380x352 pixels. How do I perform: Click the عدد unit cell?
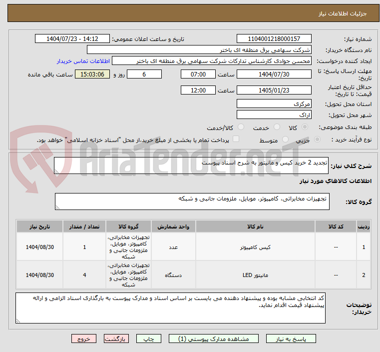coord(173,247)
